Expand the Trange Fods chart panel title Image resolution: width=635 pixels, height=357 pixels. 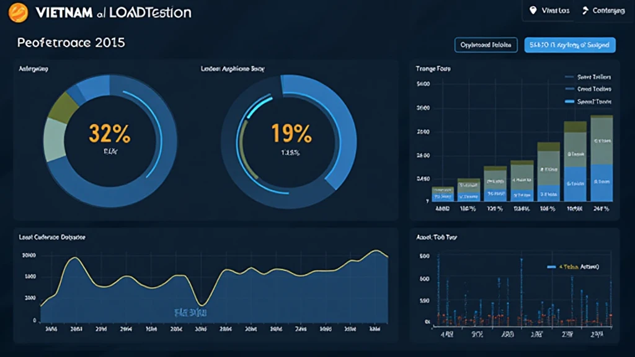pyautogui.click(x=433, y=69)
